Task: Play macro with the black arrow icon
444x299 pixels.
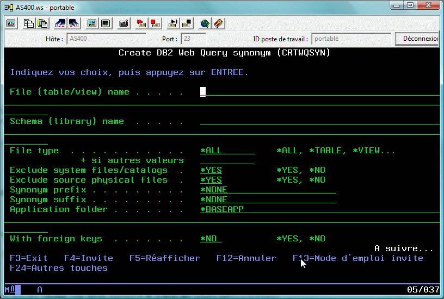Action: pos(172,23)
